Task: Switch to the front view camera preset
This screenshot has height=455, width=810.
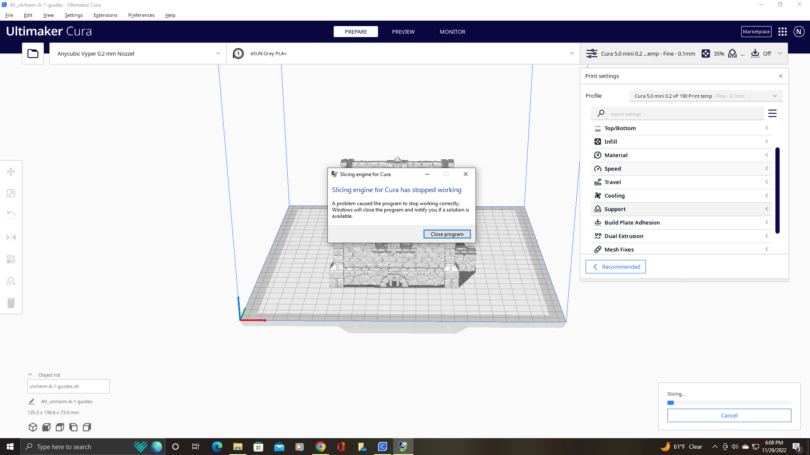Action: coord(46,427)
